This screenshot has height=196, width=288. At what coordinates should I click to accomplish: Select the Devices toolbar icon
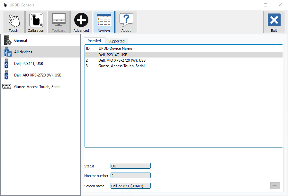[104, 22]
